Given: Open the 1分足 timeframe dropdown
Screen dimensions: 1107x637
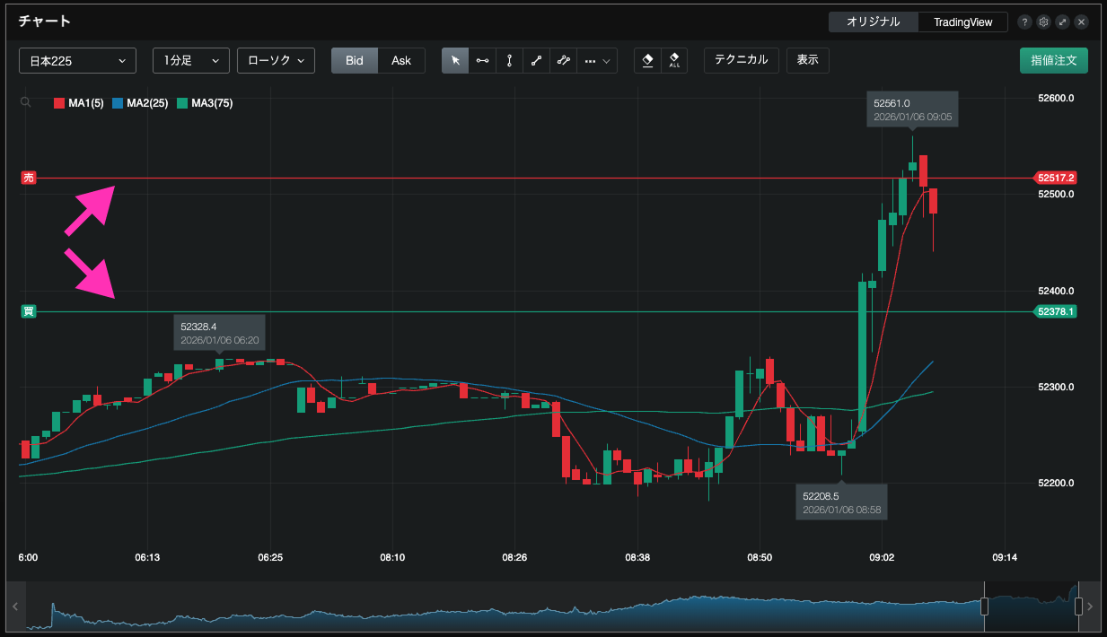Looking at the screenshot, I should 191,61.
